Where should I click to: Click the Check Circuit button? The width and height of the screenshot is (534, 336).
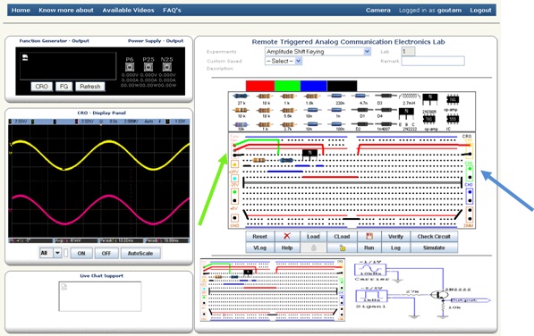click(434, 236)
